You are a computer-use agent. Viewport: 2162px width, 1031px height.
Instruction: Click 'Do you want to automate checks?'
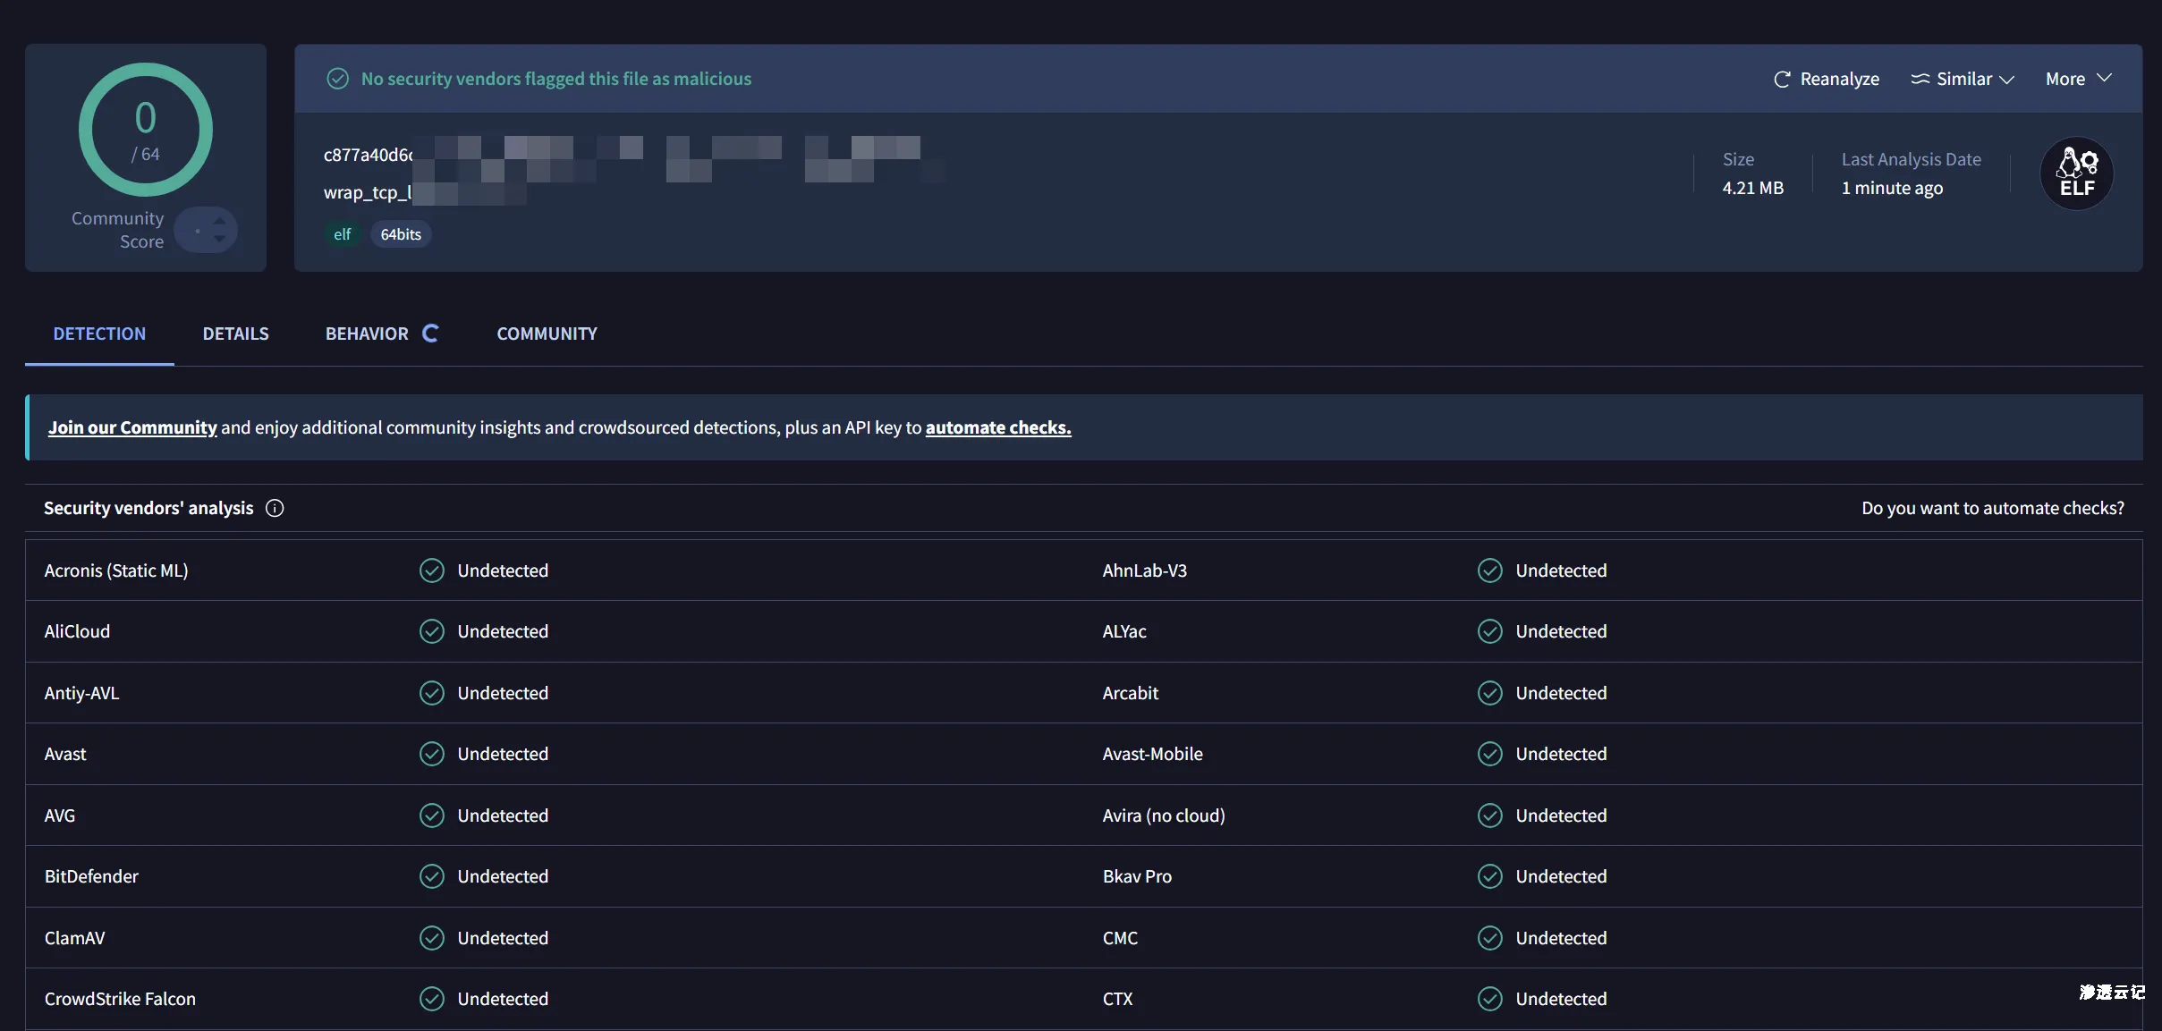coord(1992,508)
